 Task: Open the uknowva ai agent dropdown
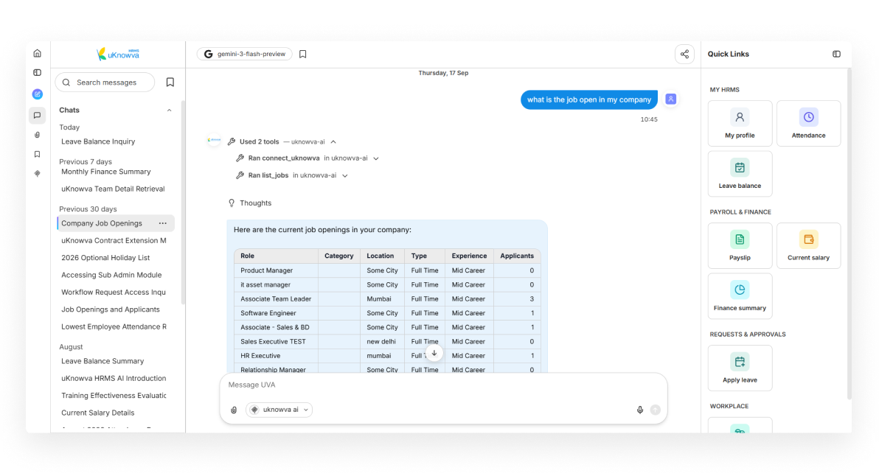tap(279, 410)
